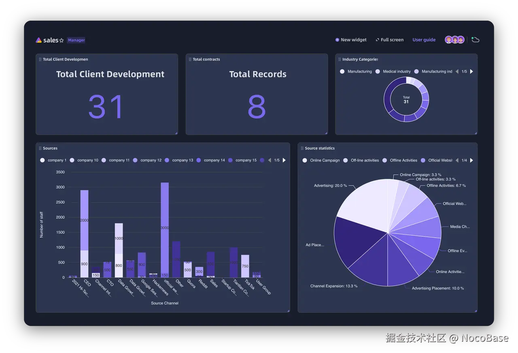This screenshot has height=353, width=518.
Task: Click the Total contracts widget resize corner
Action: pyautogui.click(x=326, y=133)
